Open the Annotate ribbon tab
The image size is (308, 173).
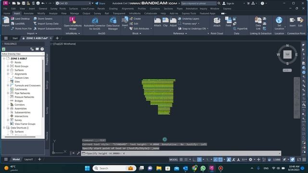tap(28, 13)
